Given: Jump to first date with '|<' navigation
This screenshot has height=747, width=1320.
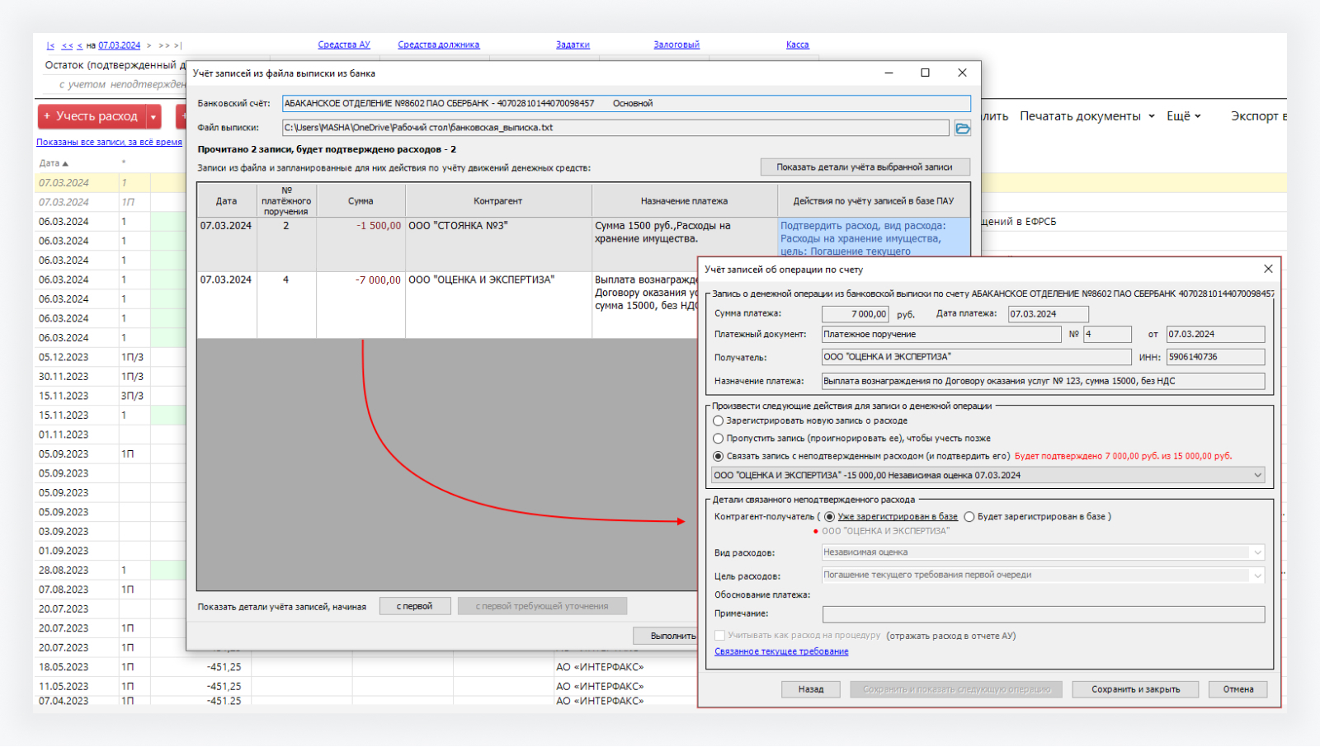Looking at the screenshot, I should 50,45.
